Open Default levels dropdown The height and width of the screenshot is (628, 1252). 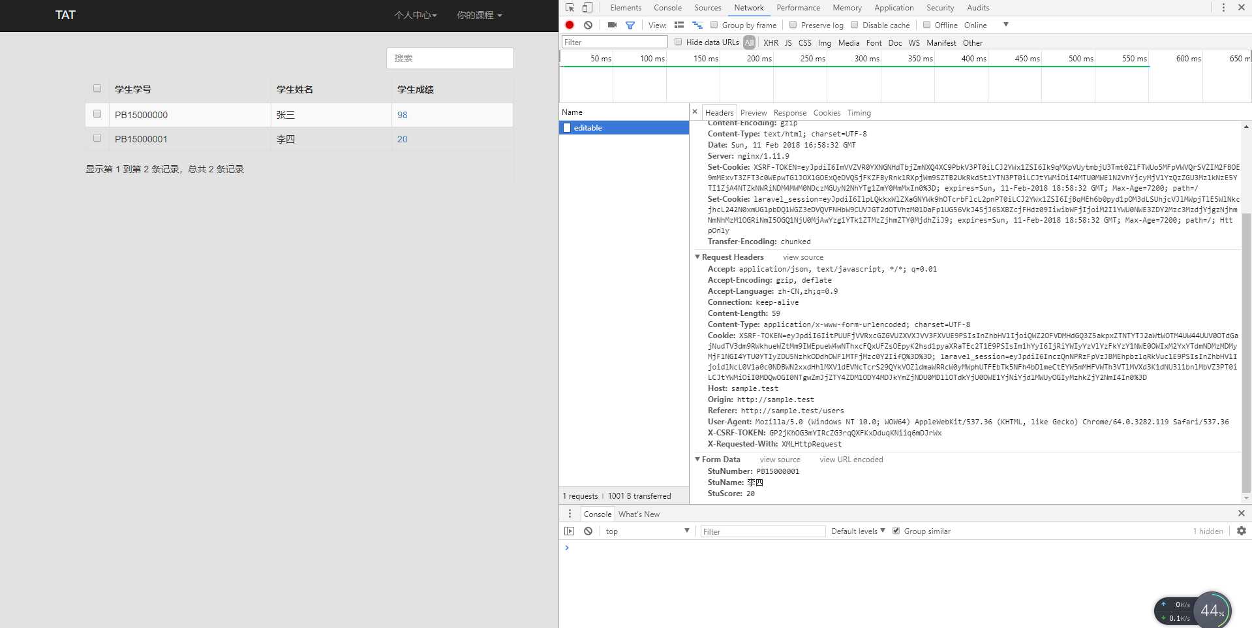pos(858,531)
